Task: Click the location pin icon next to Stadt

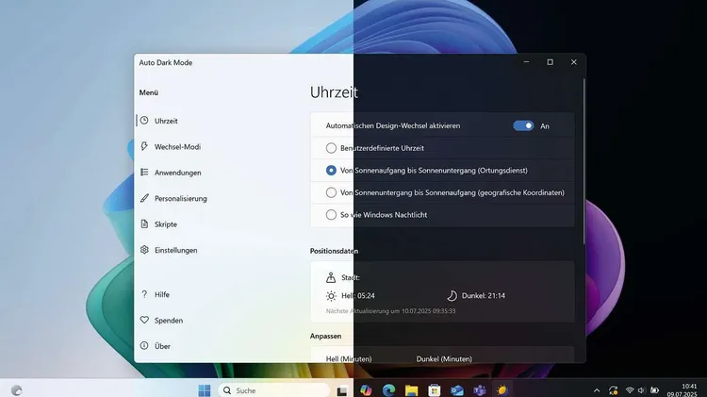Action: pyautogui.click(x=331, y=277)
